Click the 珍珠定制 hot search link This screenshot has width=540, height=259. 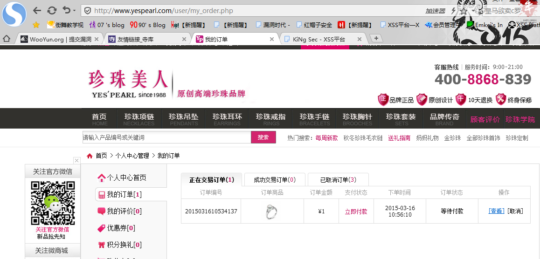click(x=517, y=138)
